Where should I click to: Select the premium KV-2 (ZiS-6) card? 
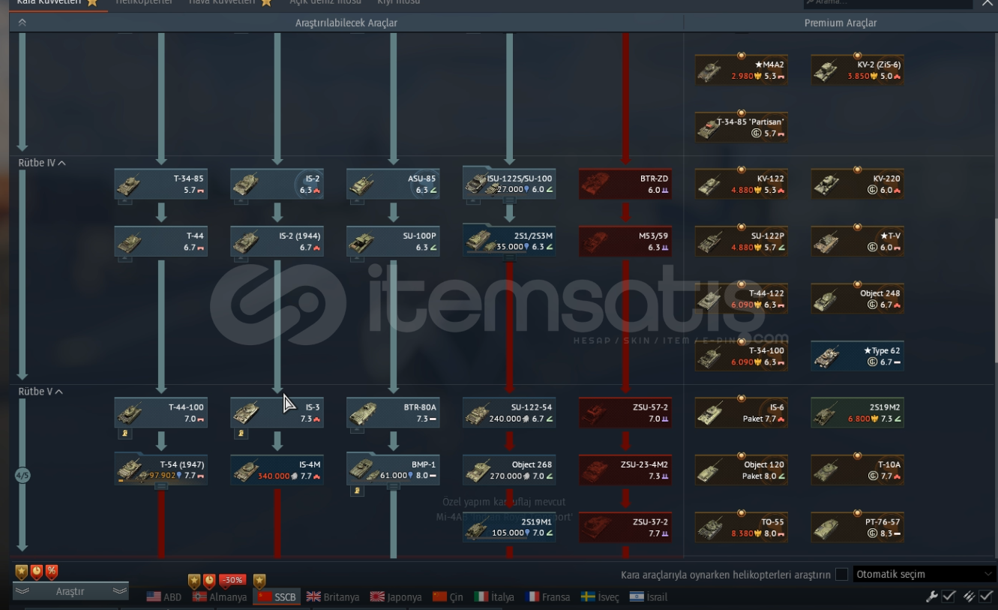tap(858, 70)
